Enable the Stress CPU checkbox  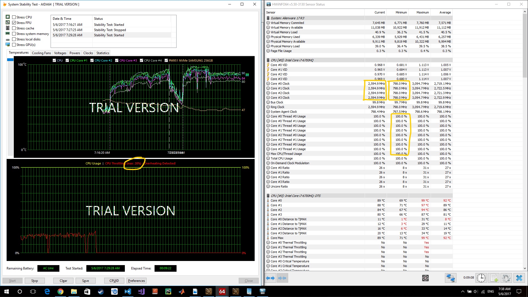(x=14, y=17)
